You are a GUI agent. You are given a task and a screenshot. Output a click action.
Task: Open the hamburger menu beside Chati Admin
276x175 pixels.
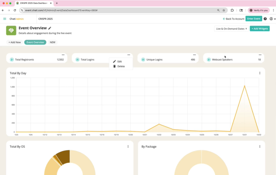tap(5, 19)
